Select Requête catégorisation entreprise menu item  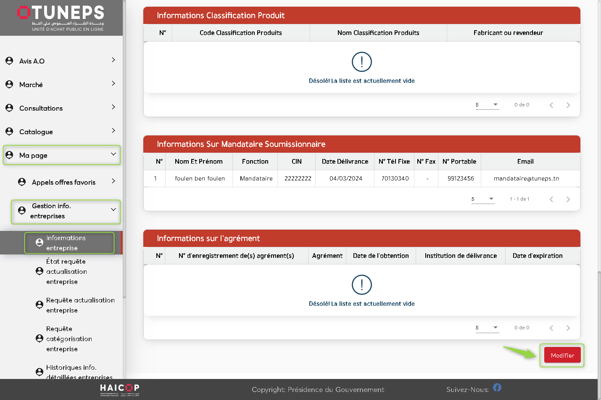click(69, 339)
